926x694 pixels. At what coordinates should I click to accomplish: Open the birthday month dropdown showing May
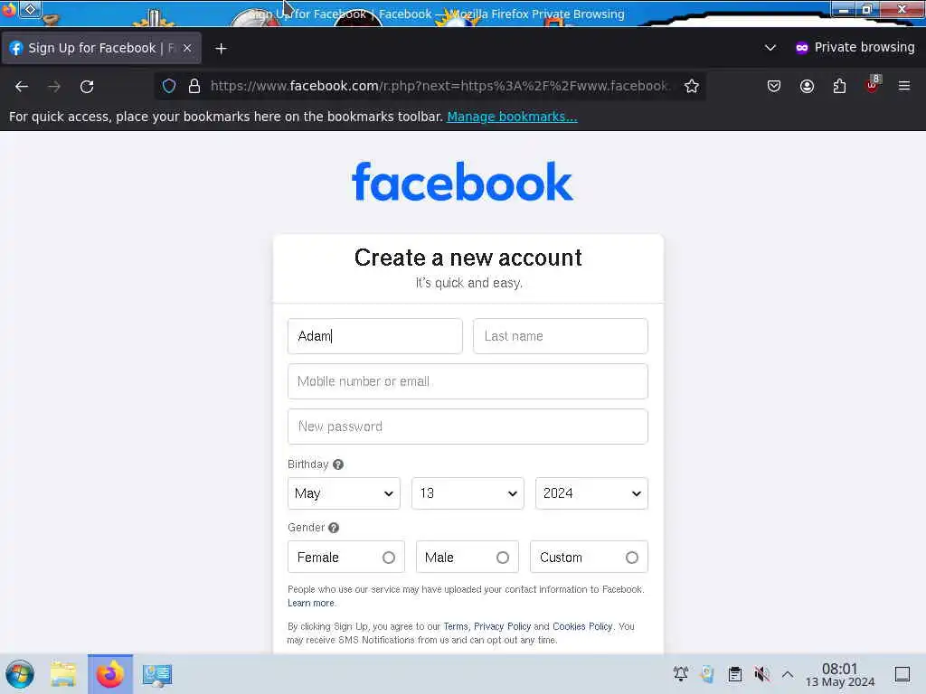(x=344, y=493)
